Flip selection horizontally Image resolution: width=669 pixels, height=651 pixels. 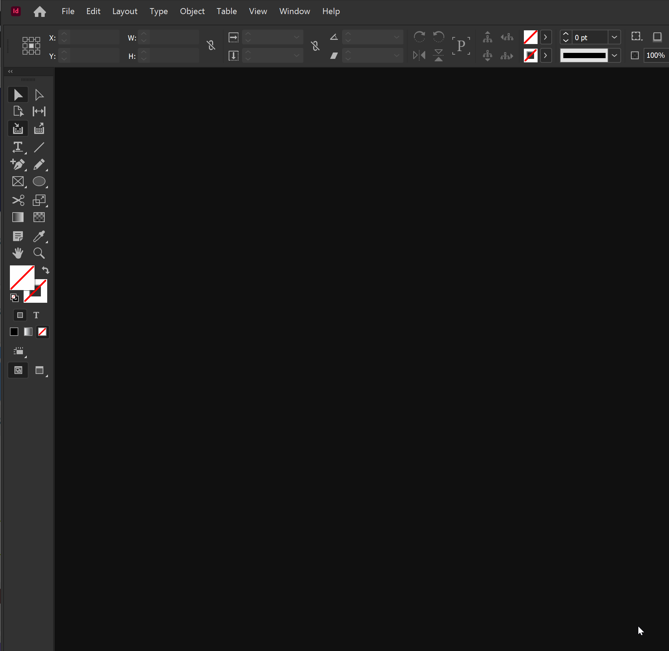coord(419,55)
